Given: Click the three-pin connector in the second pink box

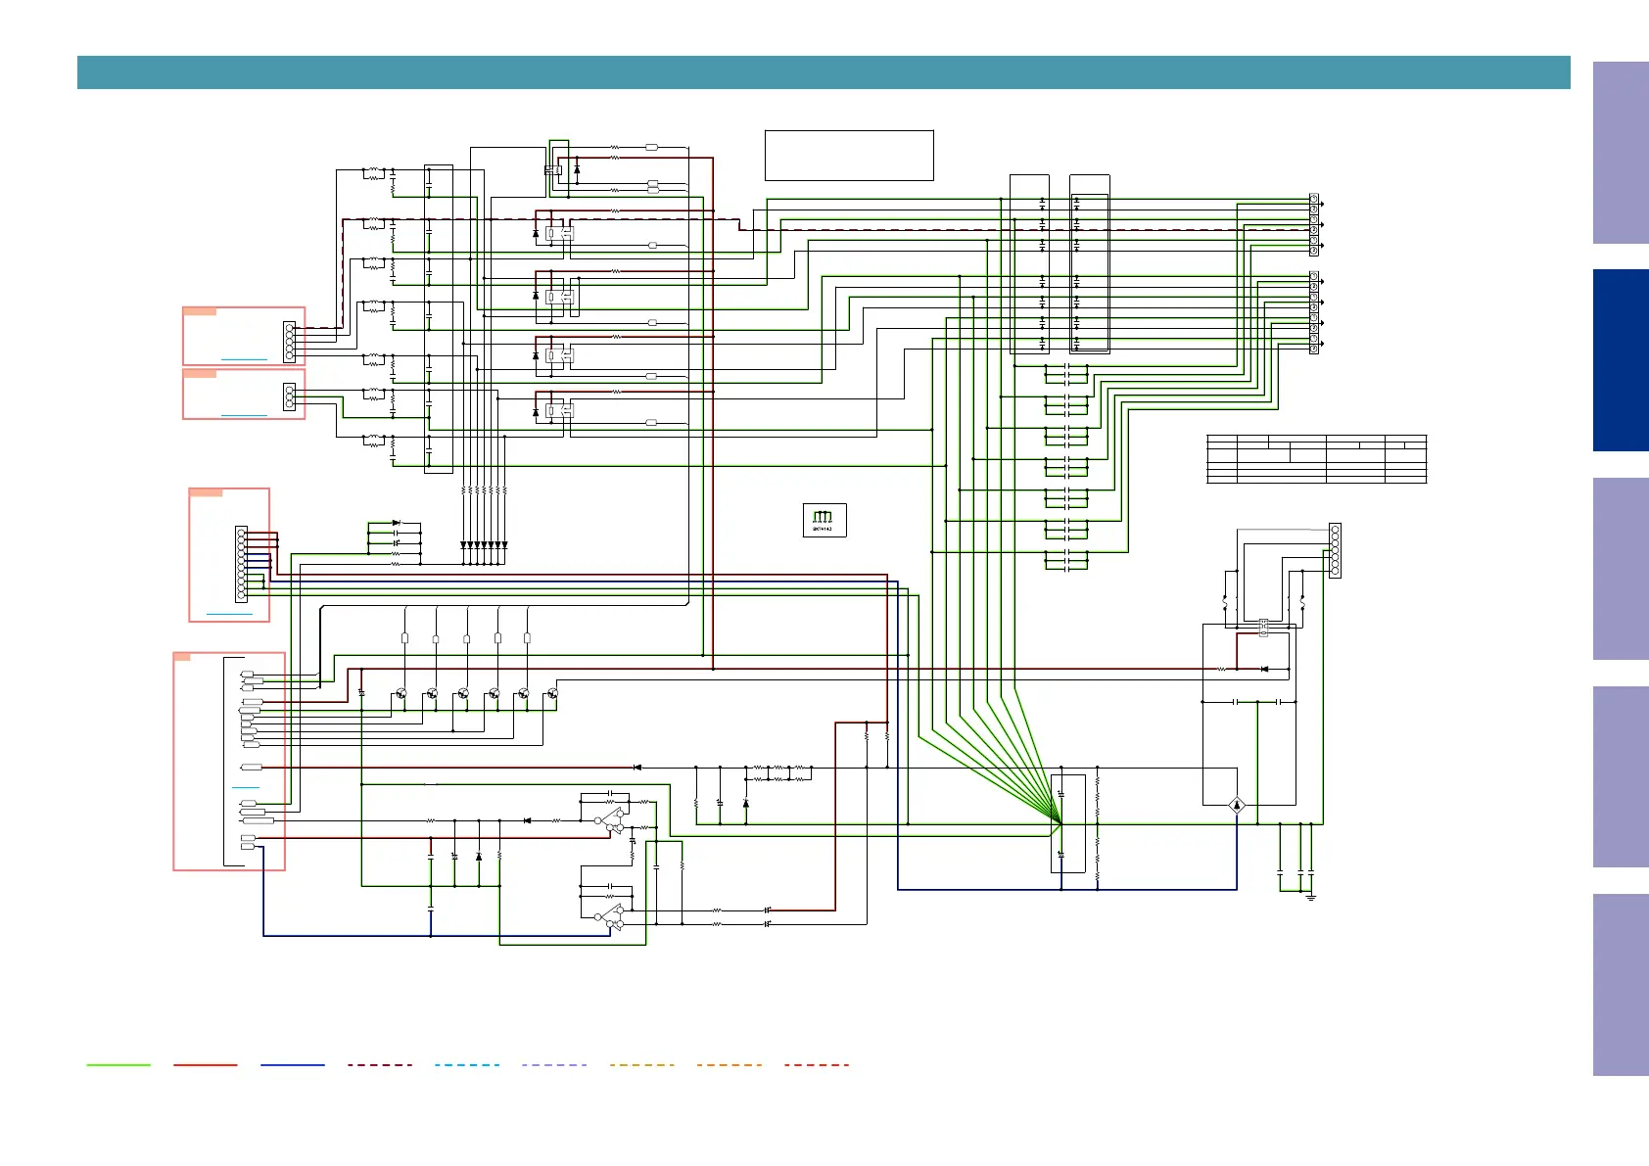Looking at the screenshot, I should click(289, 396).
